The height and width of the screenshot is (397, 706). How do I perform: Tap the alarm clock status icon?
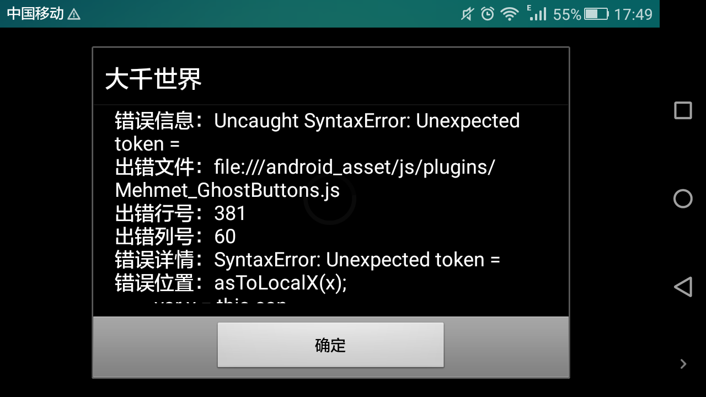click(488, 14)
